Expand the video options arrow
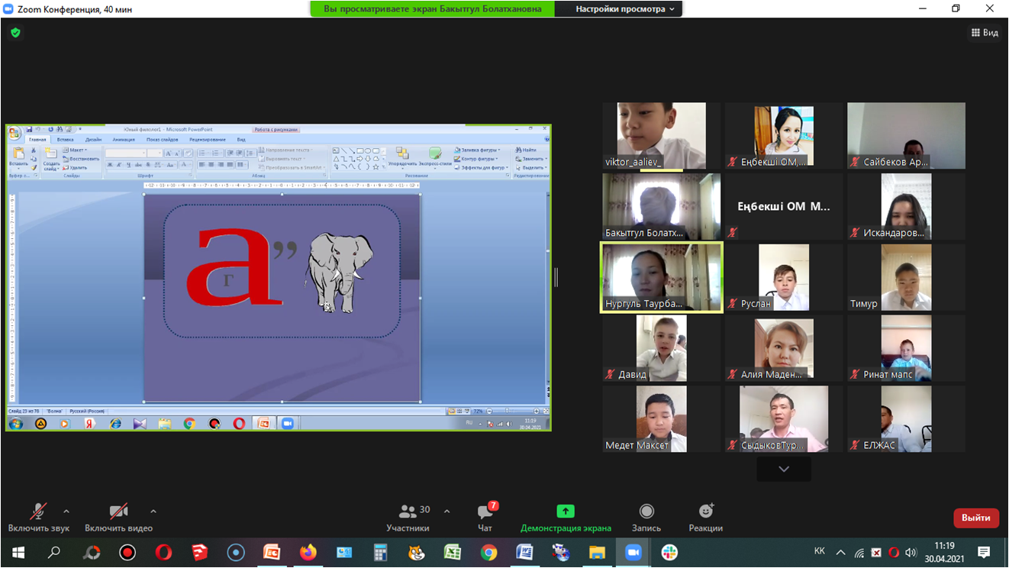This screenshot has width=1009, height=568. pyautogui.click(x=153, y=512)
